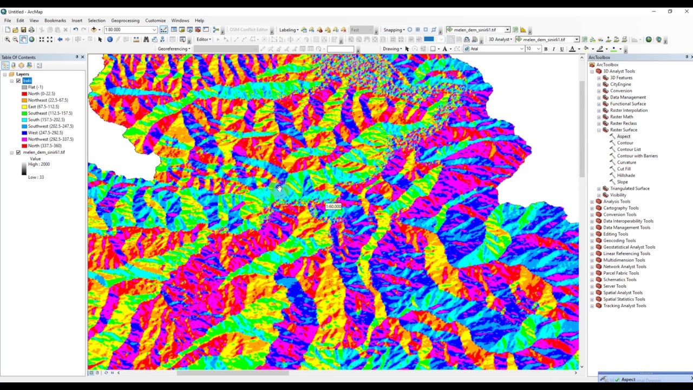This screenshot has width=693, height=390.
Task: Open the Customize menu
Action: (155, 21)
